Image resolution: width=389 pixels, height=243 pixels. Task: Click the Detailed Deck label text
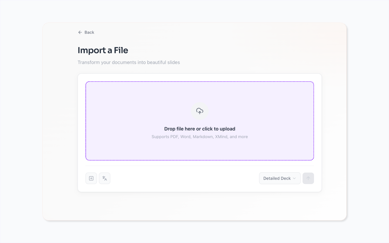(x=277, y=178)
